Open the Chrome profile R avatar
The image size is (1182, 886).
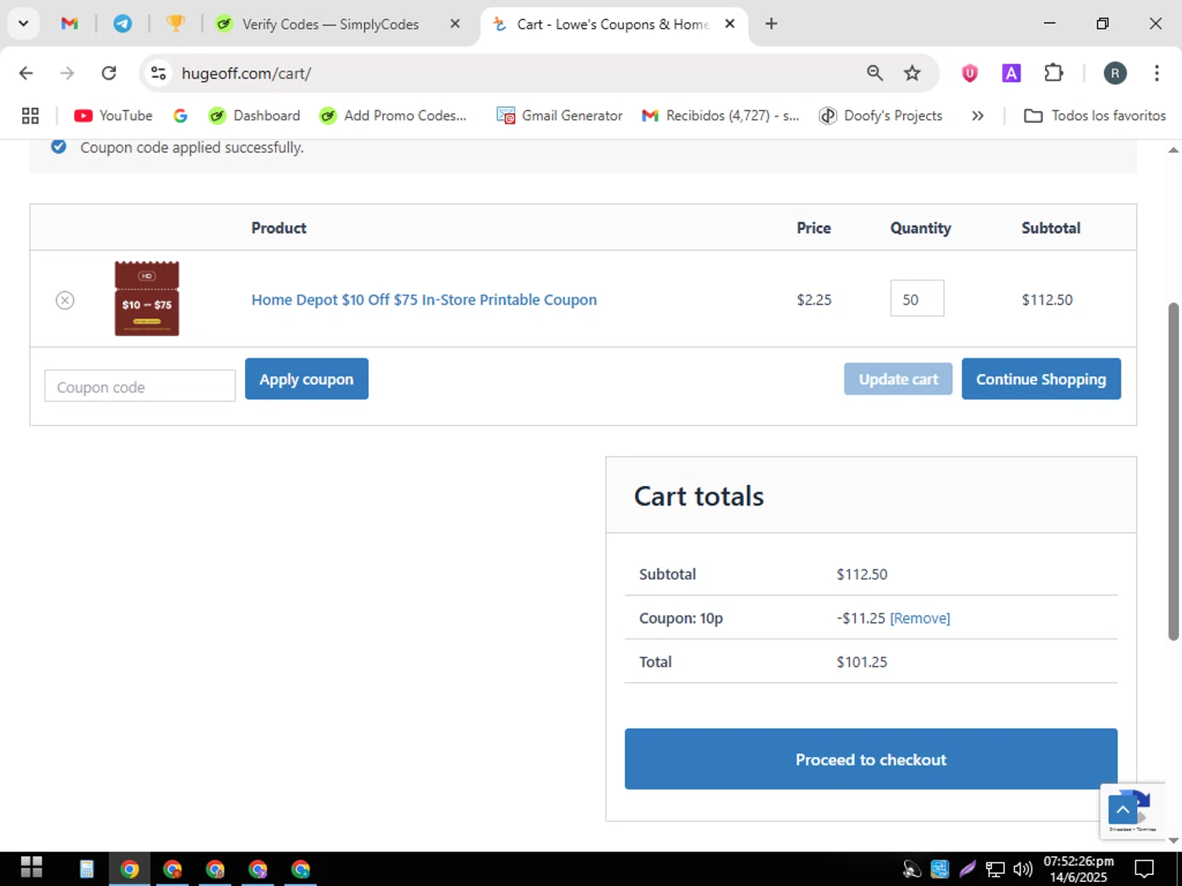pos(1114,73)
